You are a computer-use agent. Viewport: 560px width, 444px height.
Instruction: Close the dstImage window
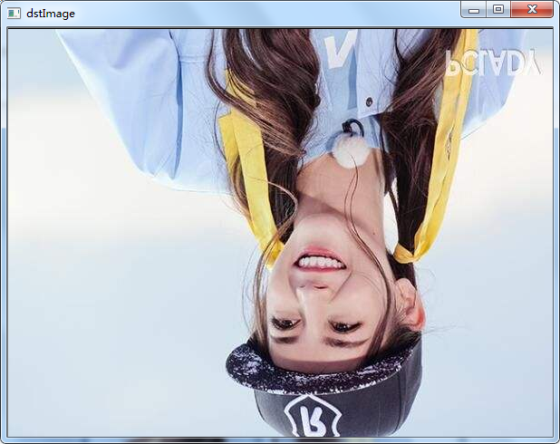pos(532,9)
